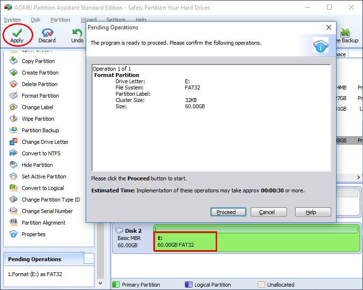Click the Unallocated legend swatch
Viewport: 363px width, 290px height.
pos(261,284)
